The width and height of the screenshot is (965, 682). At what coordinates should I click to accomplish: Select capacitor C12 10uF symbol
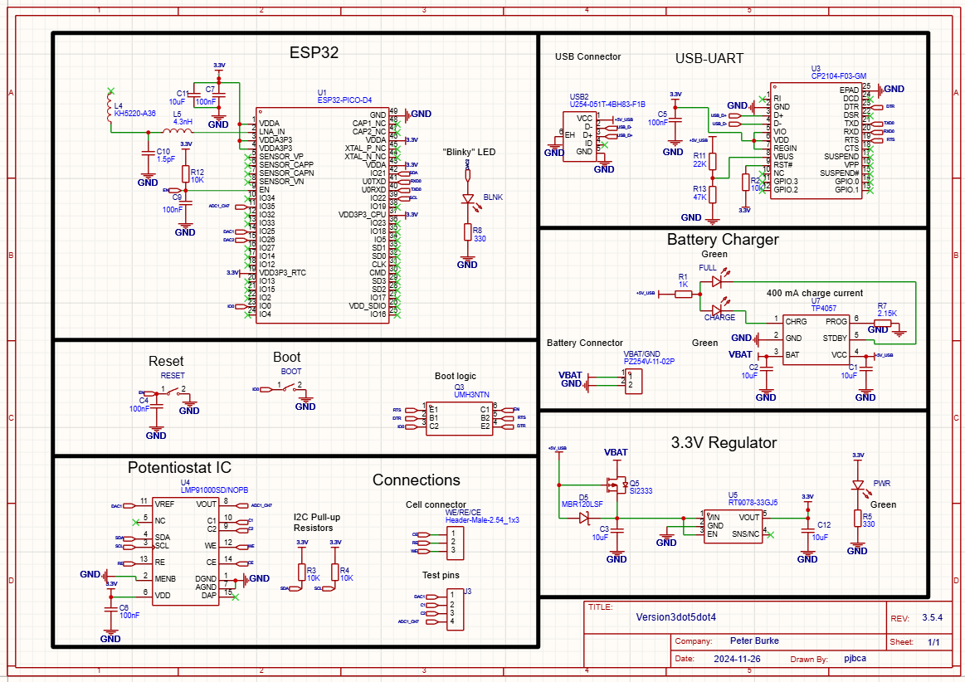click(808, 531)
